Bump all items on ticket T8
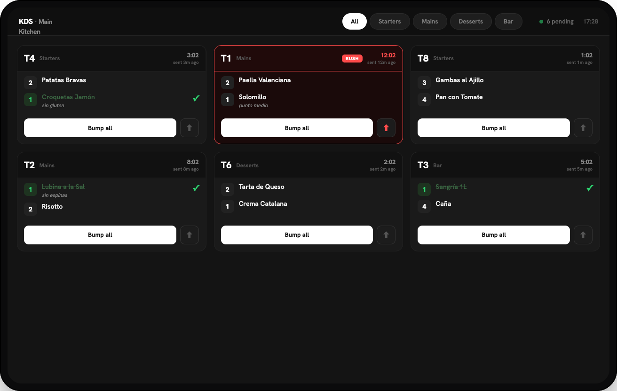617x391 pixels. (494, 128)
